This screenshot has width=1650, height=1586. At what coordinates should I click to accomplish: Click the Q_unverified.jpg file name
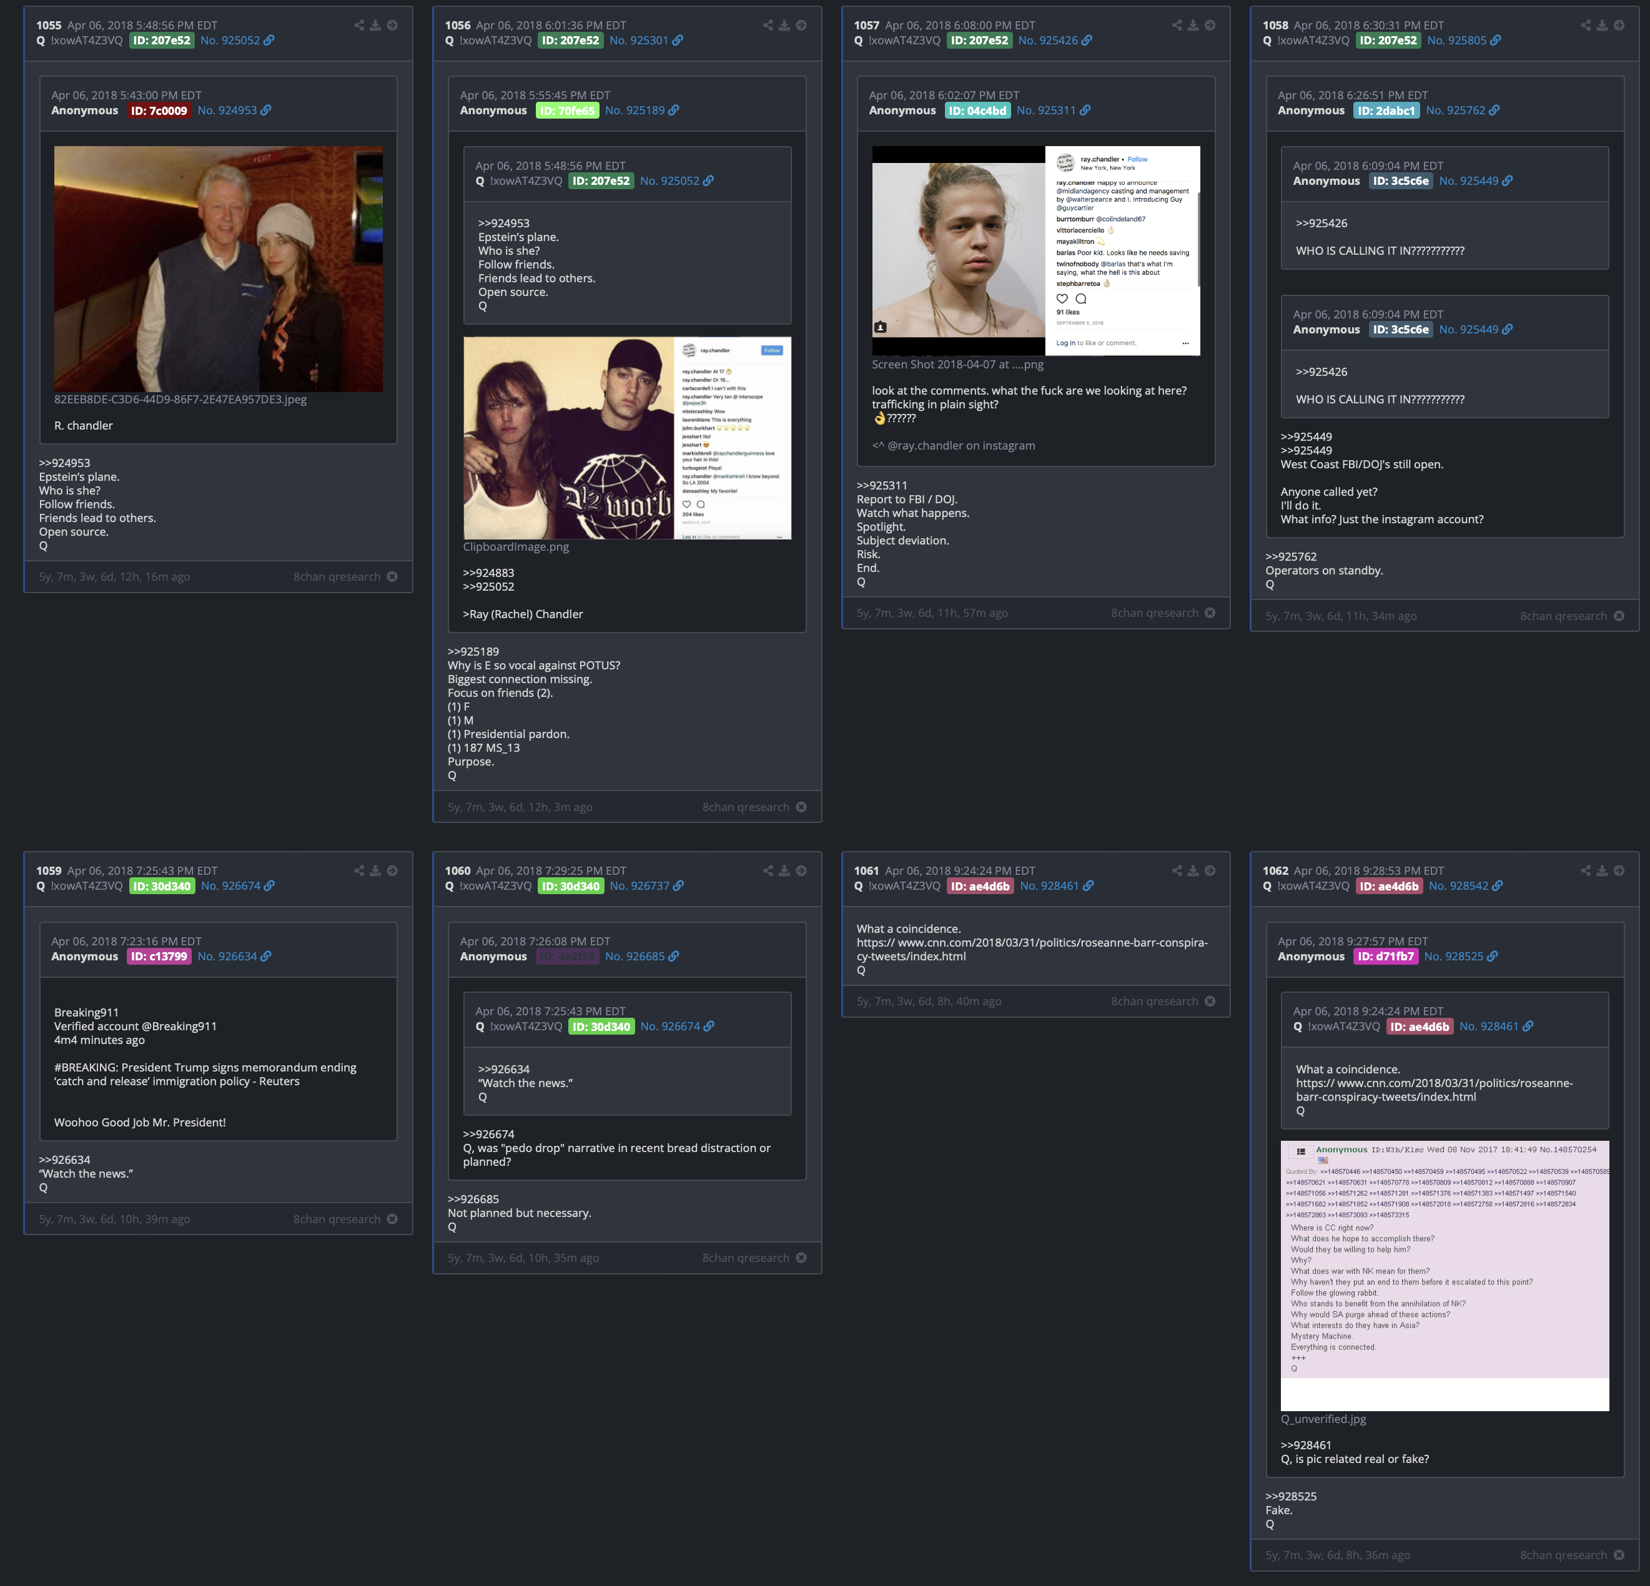(1323, 1419)
